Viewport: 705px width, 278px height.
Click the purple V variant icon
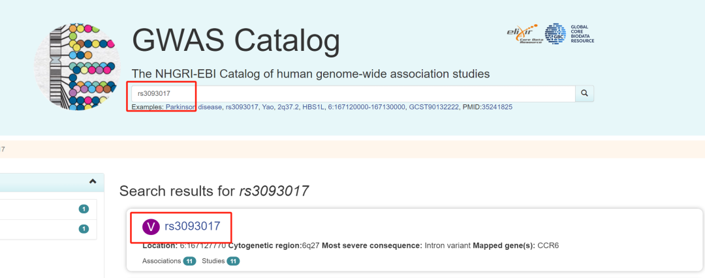click(151, 226)
